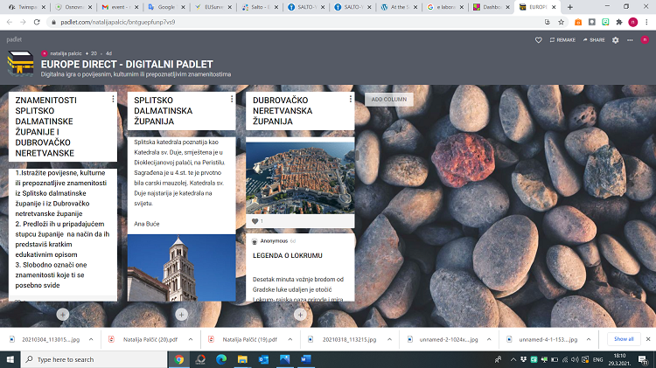Open the Dubrovnik aerial photo
The height and width of the screenshot is (368, 656).
coord(300,175)
